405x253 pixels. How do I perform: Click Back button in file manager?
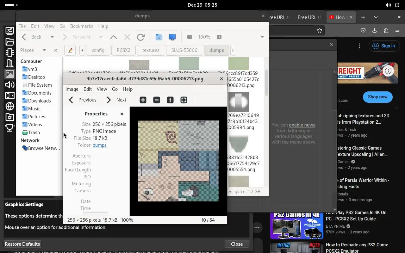tap(32, 37)
